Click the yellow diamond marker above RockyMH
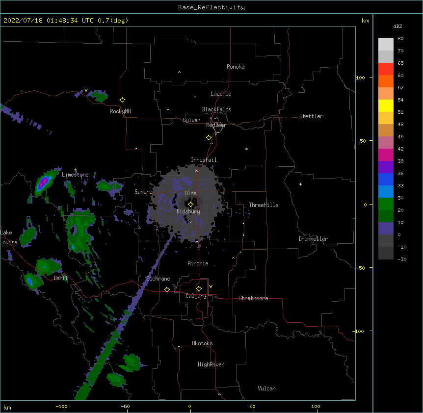423x413 pixels. tap(123, 100)
